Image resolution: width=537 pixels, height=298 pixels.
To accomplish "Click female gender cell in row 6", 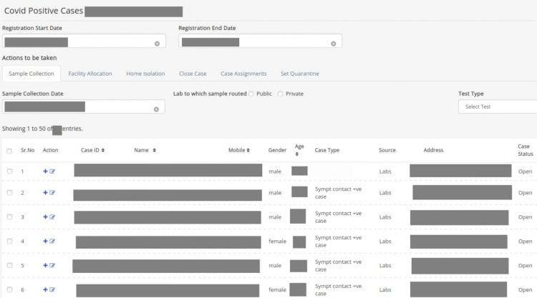I will pyautogui.click(x=277, y=290).
